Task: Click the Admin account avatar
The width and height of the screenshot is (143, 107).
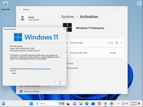Action: tap(23, 18)
